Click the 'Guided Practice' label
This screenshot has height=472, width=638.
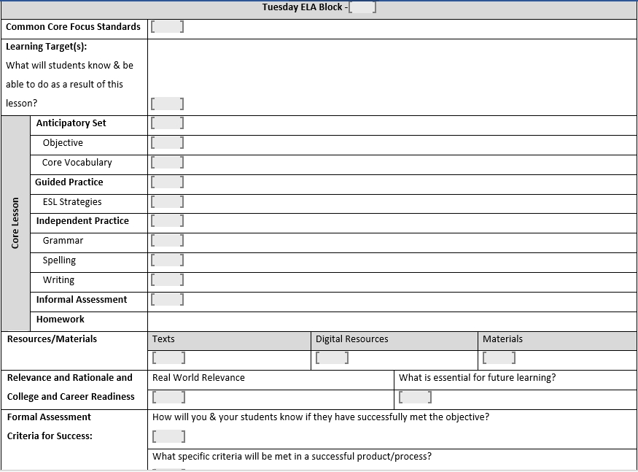pyautogui.click(x=69, y=182)
